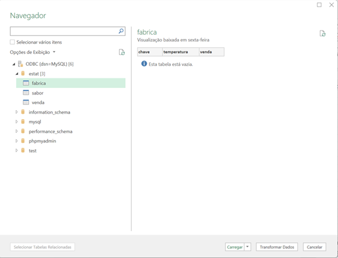Expand the information_schema database

17,112
